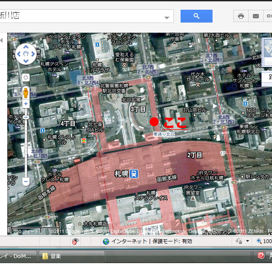
Task: Open the search box suggestions dropdown
Action: pyautogui.click(x=167, y=17)
